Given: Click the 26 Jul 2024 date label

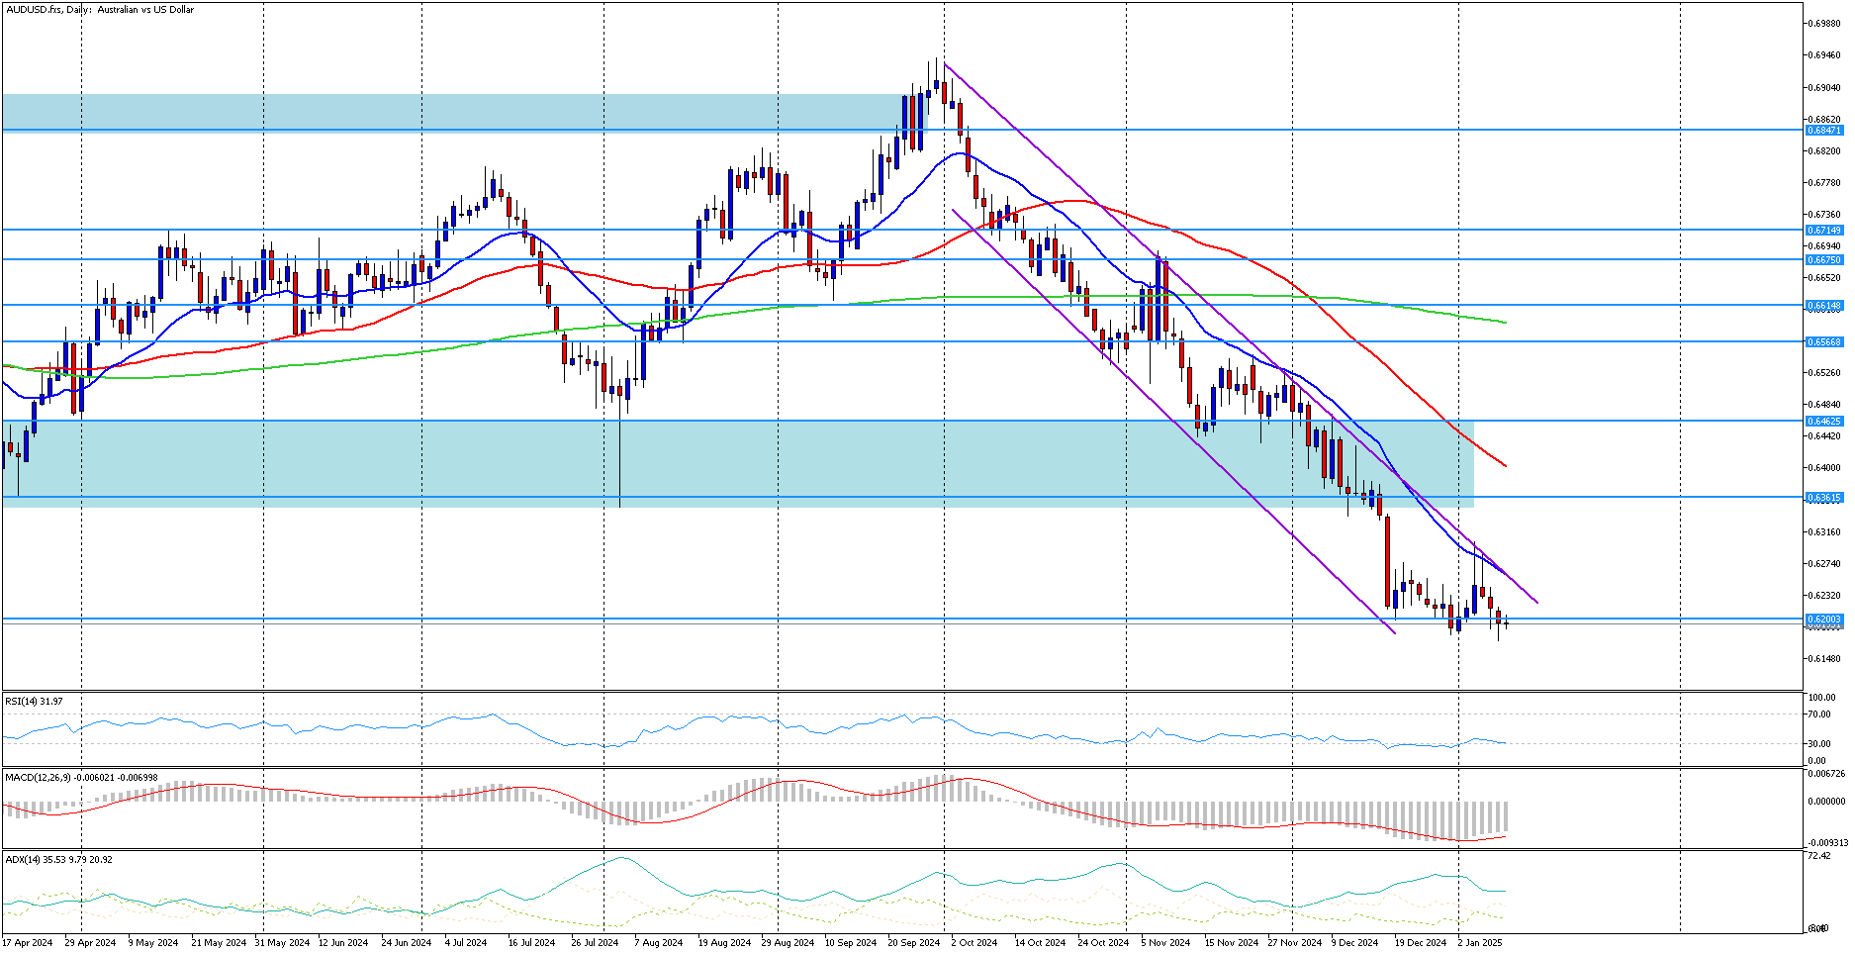Looking at the screenshot, I should [595, 943].
